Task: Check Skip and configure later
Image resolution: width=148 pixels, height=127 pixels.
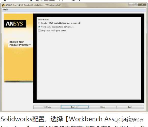Action: (39, 30)
